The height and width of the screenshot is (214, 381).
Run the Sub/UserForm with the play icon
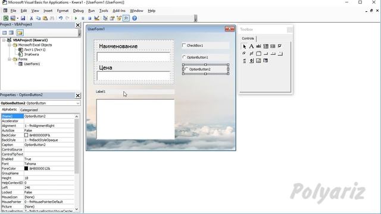click(76, 18)
